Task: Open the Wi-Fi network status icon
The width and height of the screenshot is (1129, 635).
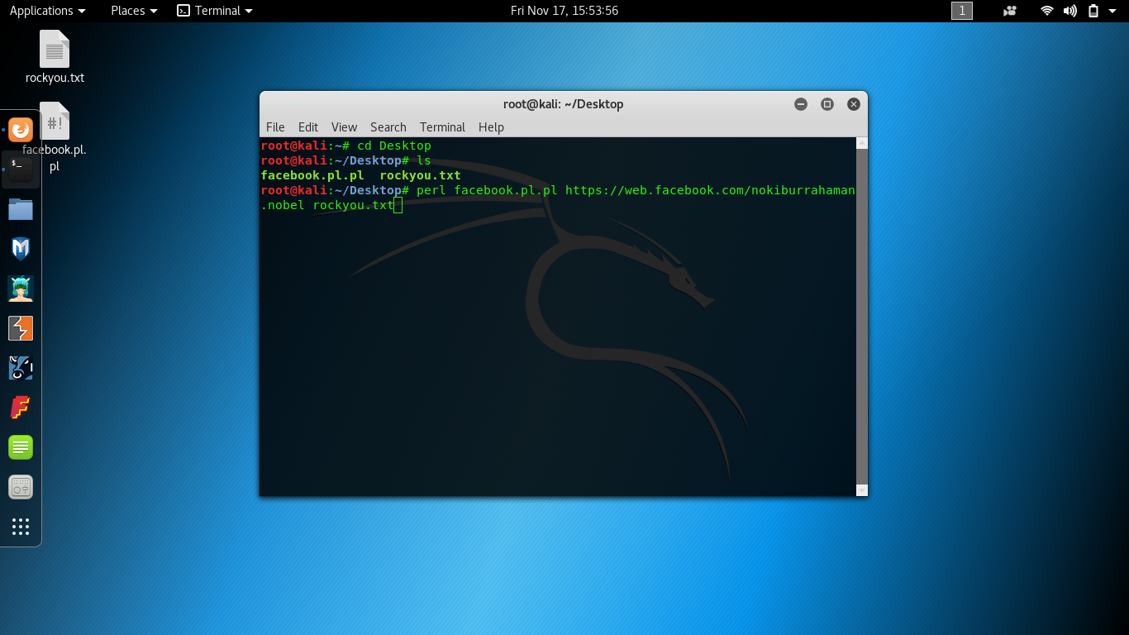Action: pos(1047,11)
